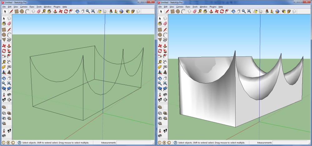The width and height of the screenshot is (312, 146).
Task: Click the Zoom magnifier in left window toolbar
Action: click(x=88, y=11)
